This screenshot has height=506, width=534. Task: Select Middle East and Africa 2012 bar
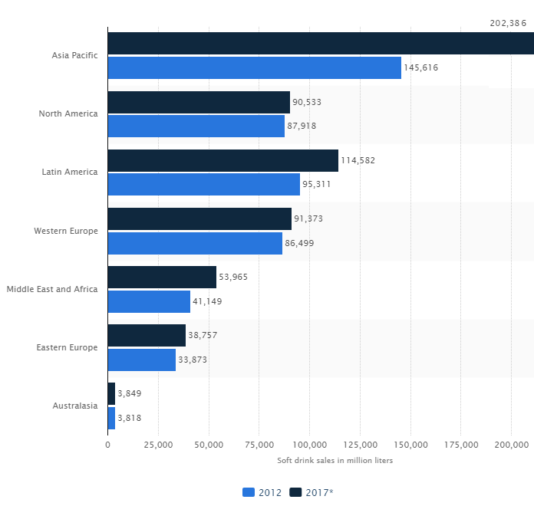pyautogui.click(x=149, y=301)
